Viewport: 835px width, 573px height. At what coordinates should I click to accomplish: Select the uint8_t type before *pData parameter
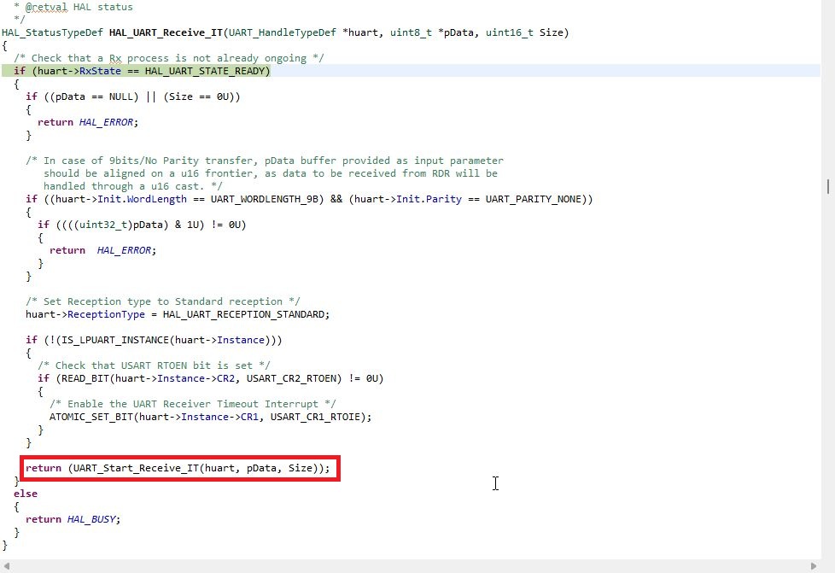point(411,32)
